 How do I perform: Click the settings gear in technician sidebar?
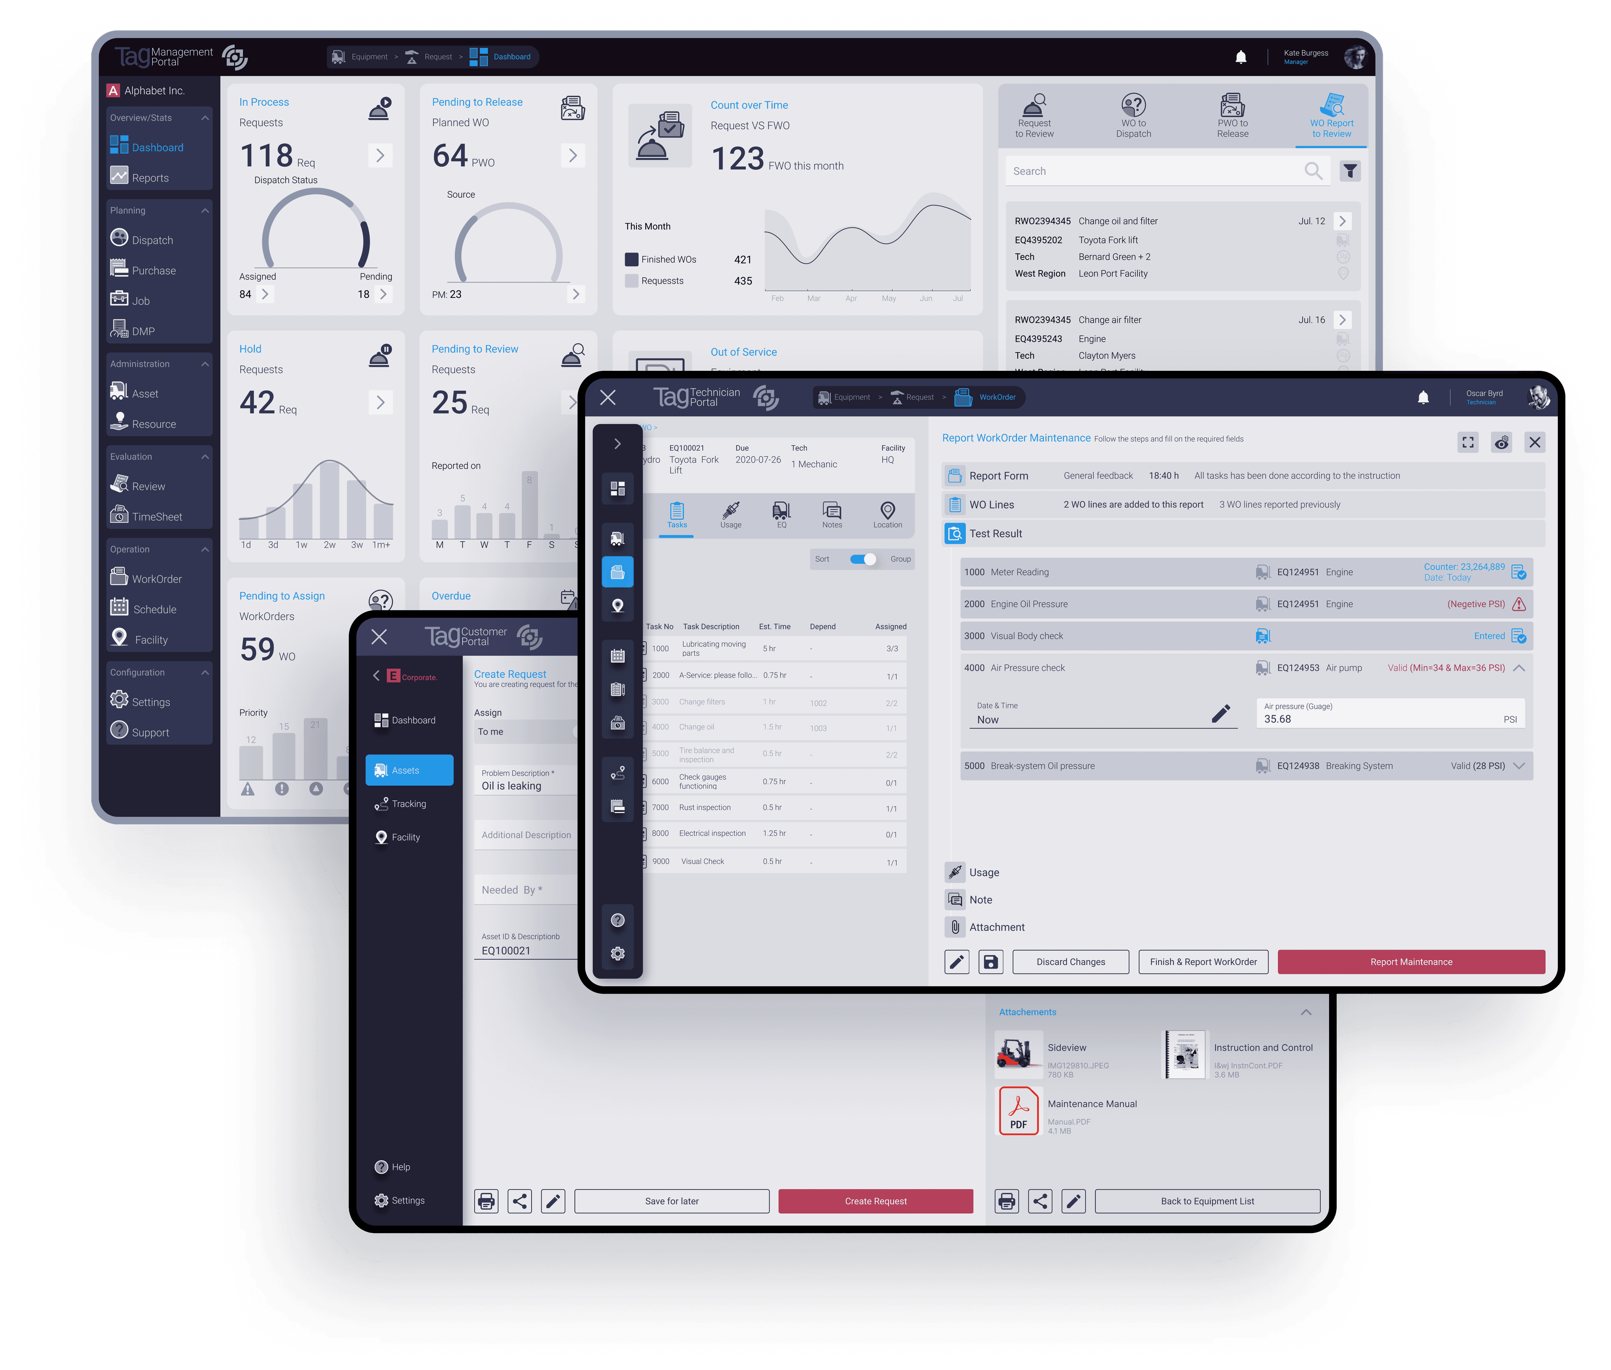pyautogui.click(x=618, y=954)
